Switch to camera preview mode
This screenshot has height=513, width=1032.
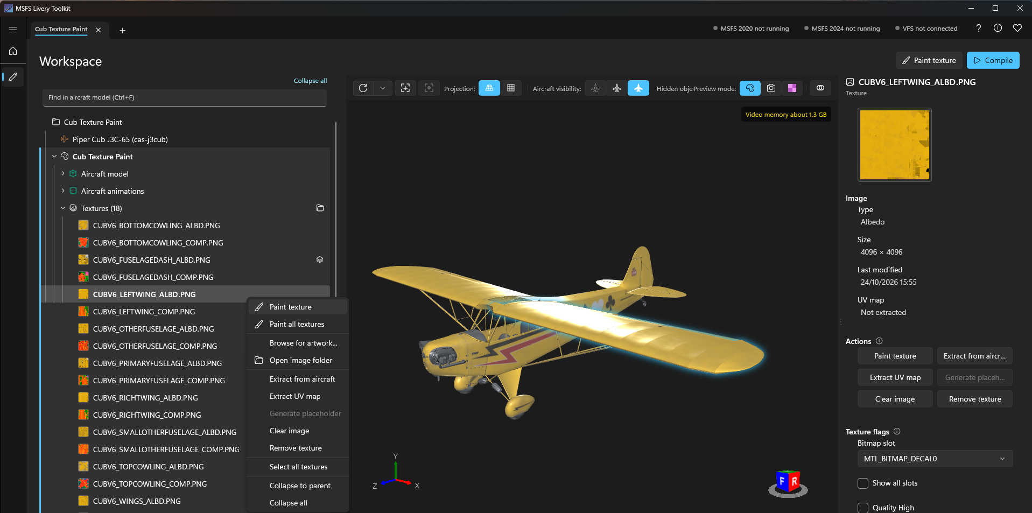pos(771,88)
